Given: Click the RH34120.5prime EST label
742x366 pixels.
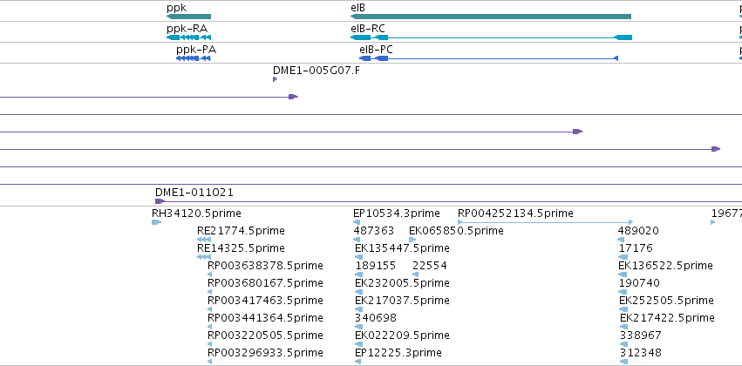Looking at the screenshot, I should pyautogui.click(x=196, y=213).
